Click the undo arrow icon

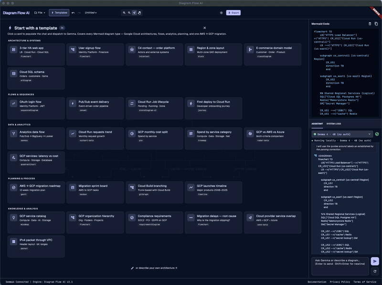[73, 13]
